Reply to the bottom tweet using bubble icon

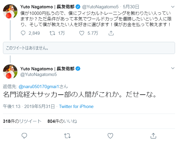pos(25,136)
